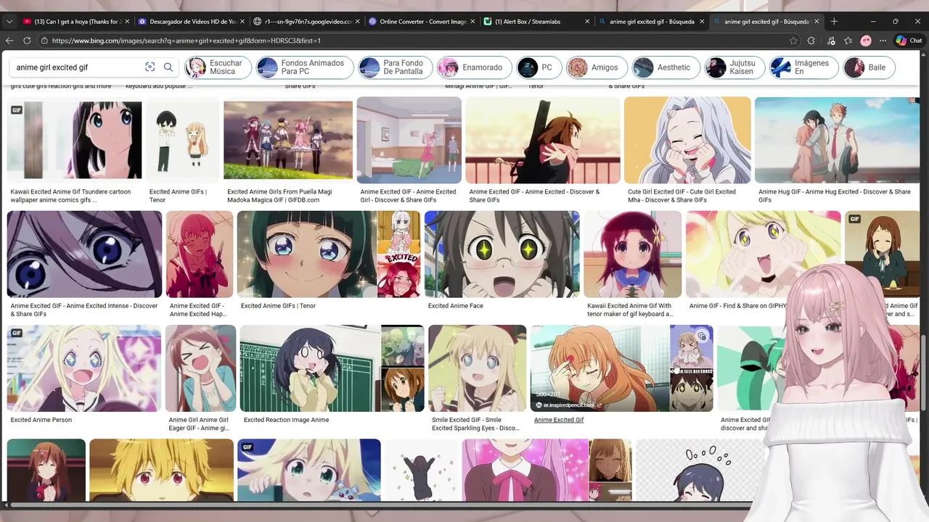View site information padlock icon
This screenshot has width=929, height=522.
click(44, 41)
